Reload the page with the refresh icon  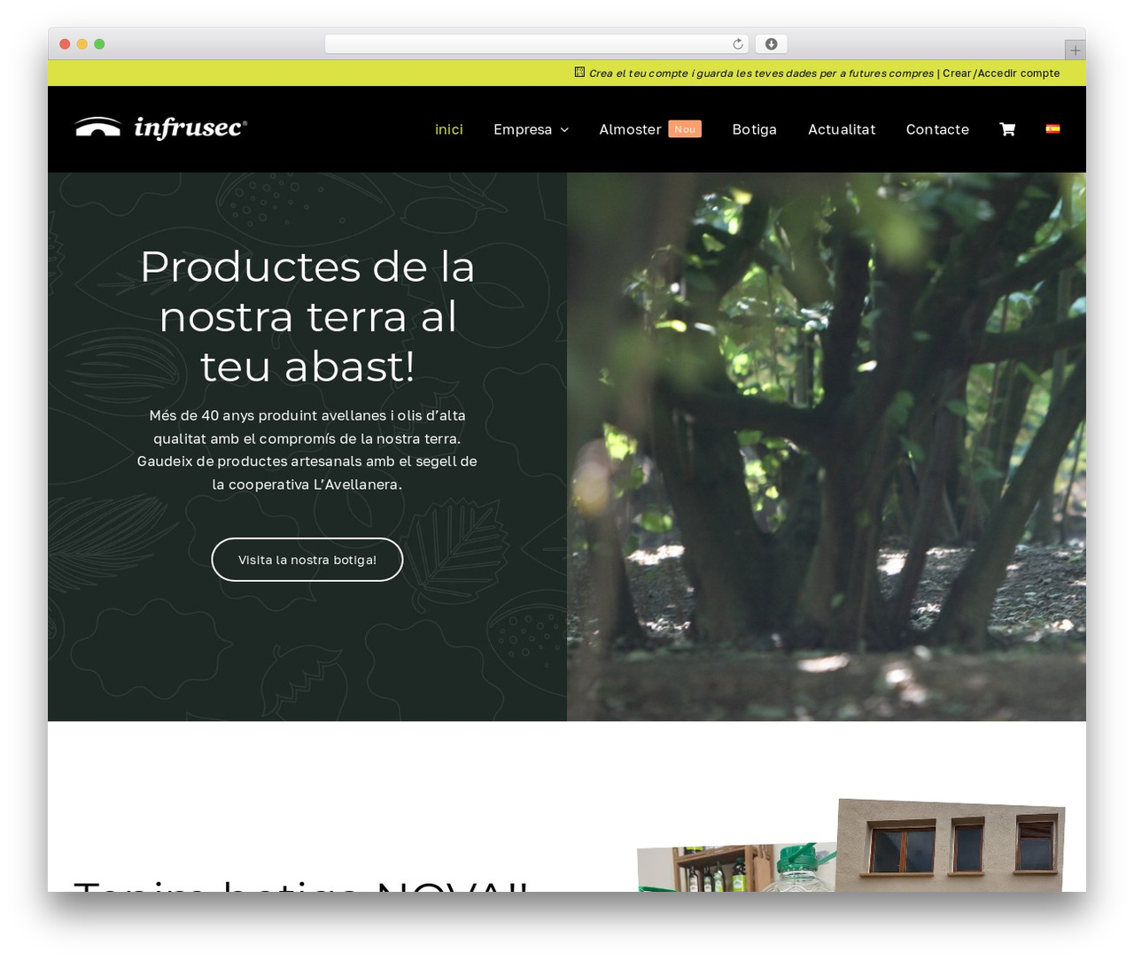tap(738, 44)
